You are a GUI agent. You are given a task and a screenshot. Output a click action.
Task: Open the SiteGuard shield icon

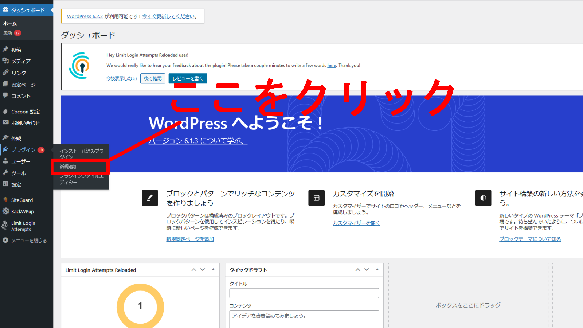[x=5, y=200]
